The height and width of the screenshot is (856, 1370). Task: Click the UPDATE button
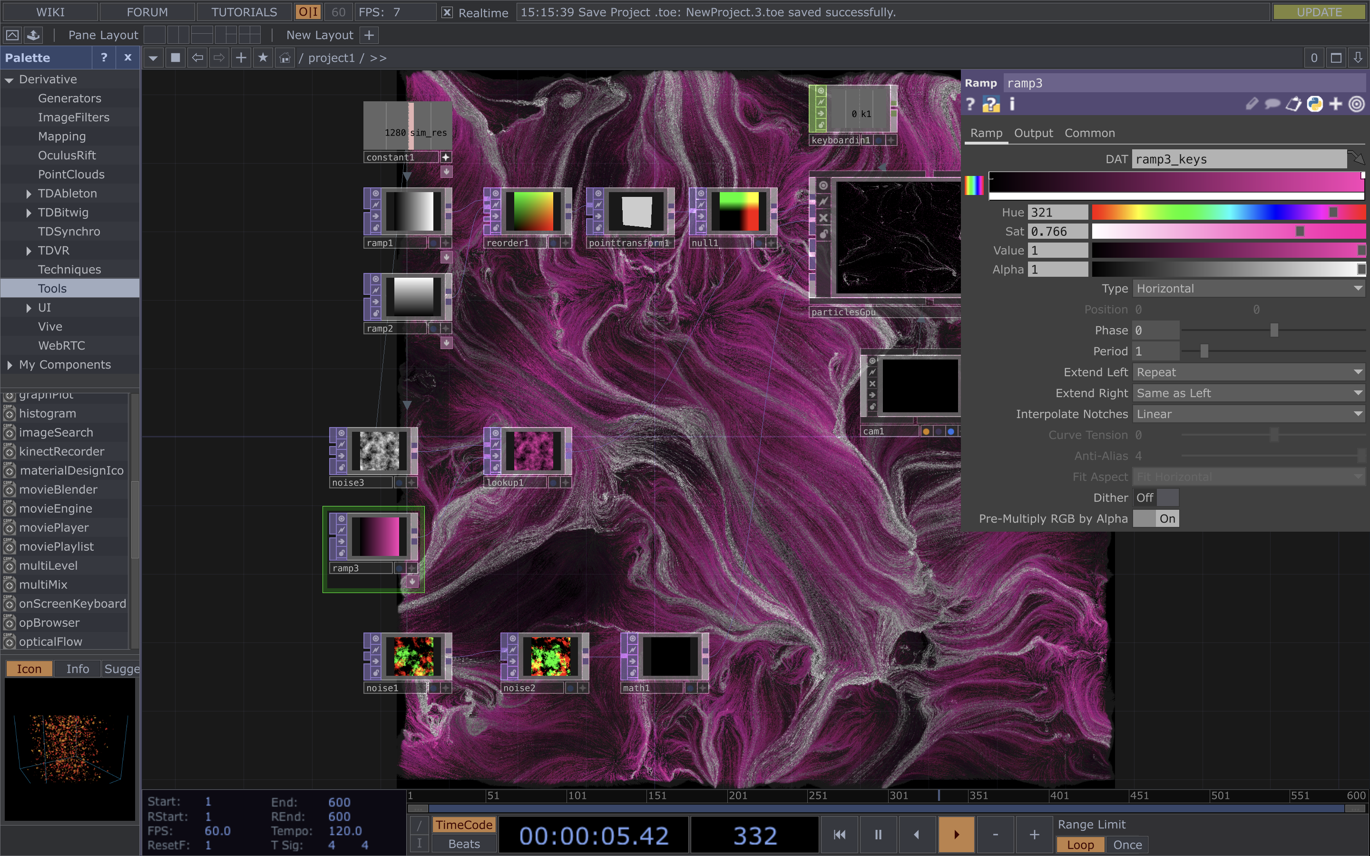[x=1319, y=12]
